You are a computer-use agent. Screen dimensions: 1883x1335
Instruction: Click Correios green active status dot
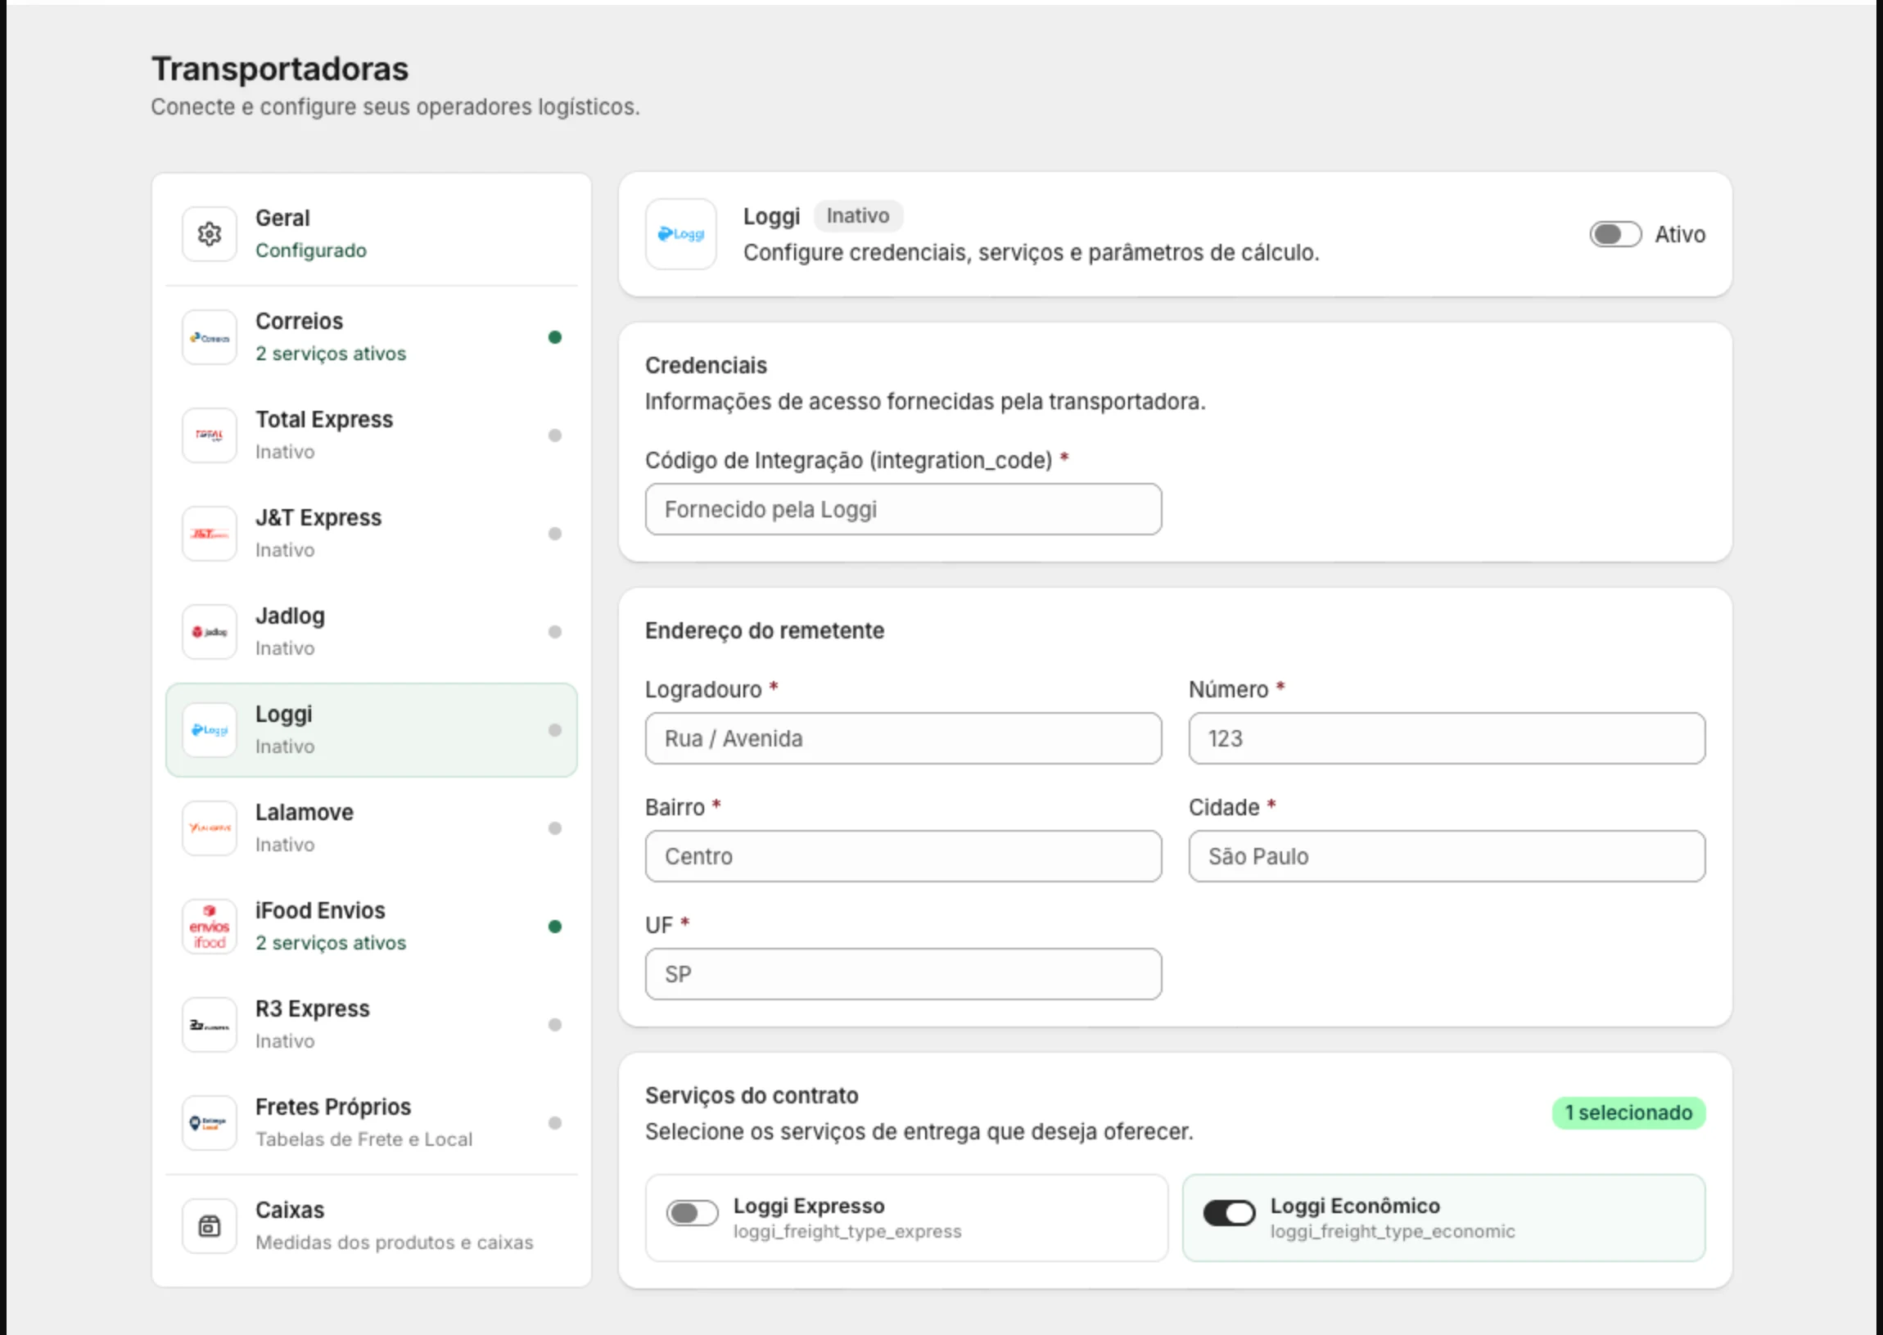(555, 337)
